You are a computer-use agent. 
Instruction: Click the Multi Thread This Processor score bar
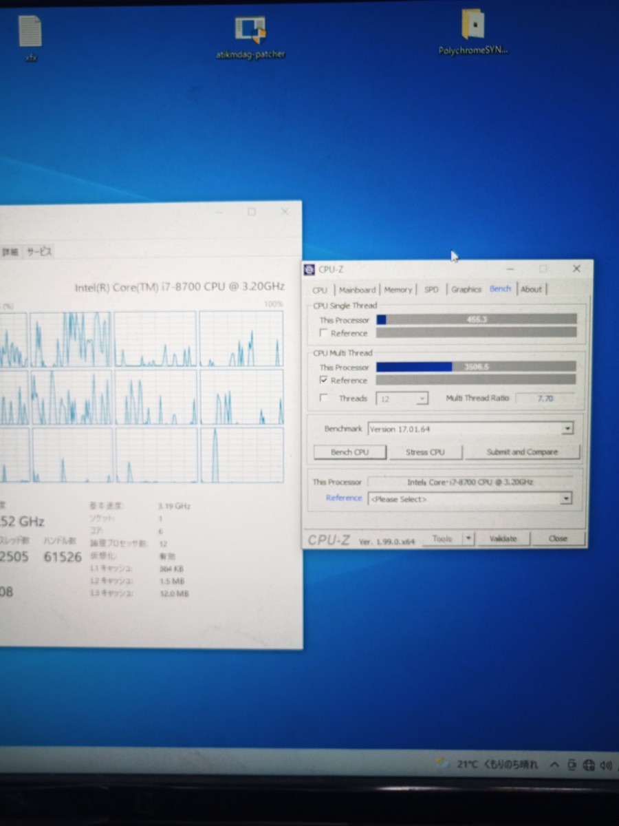tap(476, 367)
